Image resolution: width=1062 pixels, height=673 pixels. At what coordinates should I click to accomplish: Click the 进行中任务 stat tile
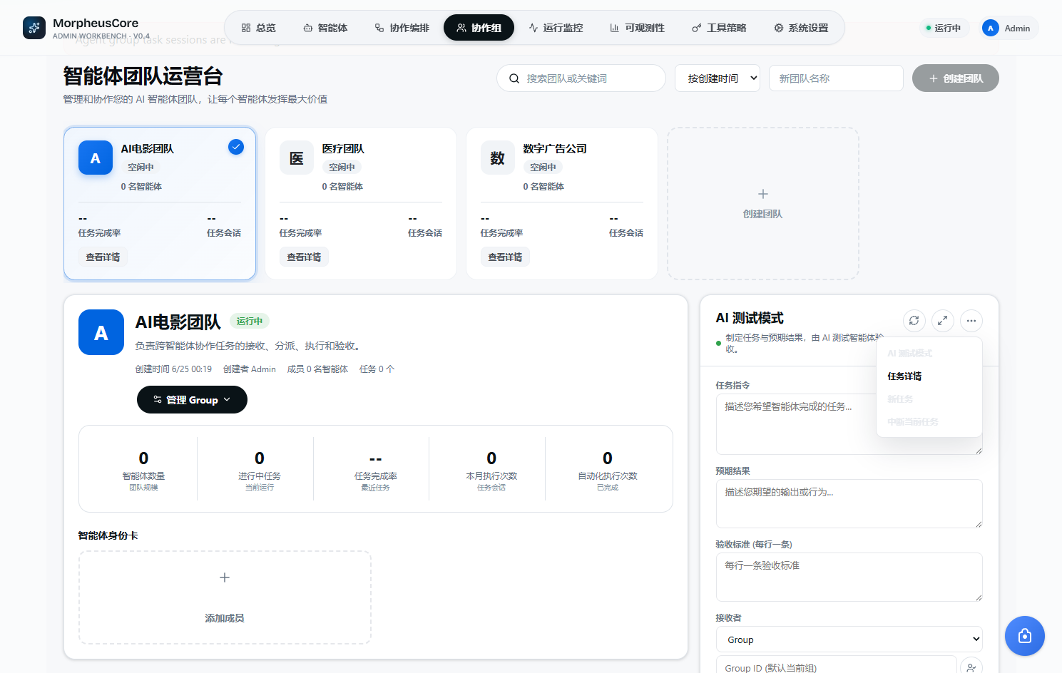pos(260,469)
